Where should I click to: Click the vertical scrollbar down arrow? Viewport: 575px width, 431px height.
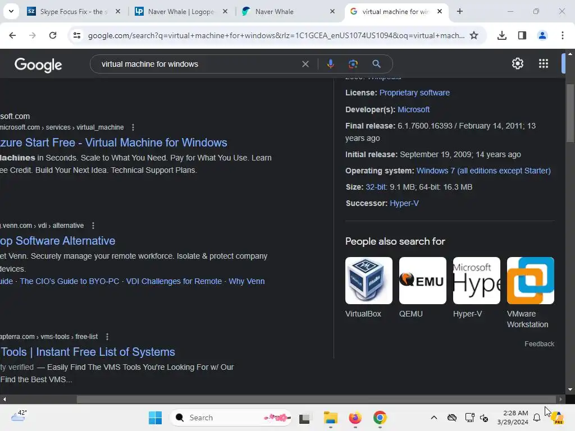coord(570,389)
